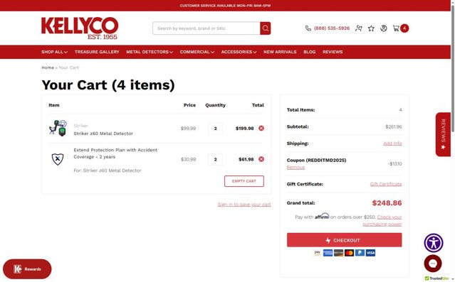This screenshot has height=282, width=455.
Task: Click the American Express payment icon
Action: coord(328,253)
